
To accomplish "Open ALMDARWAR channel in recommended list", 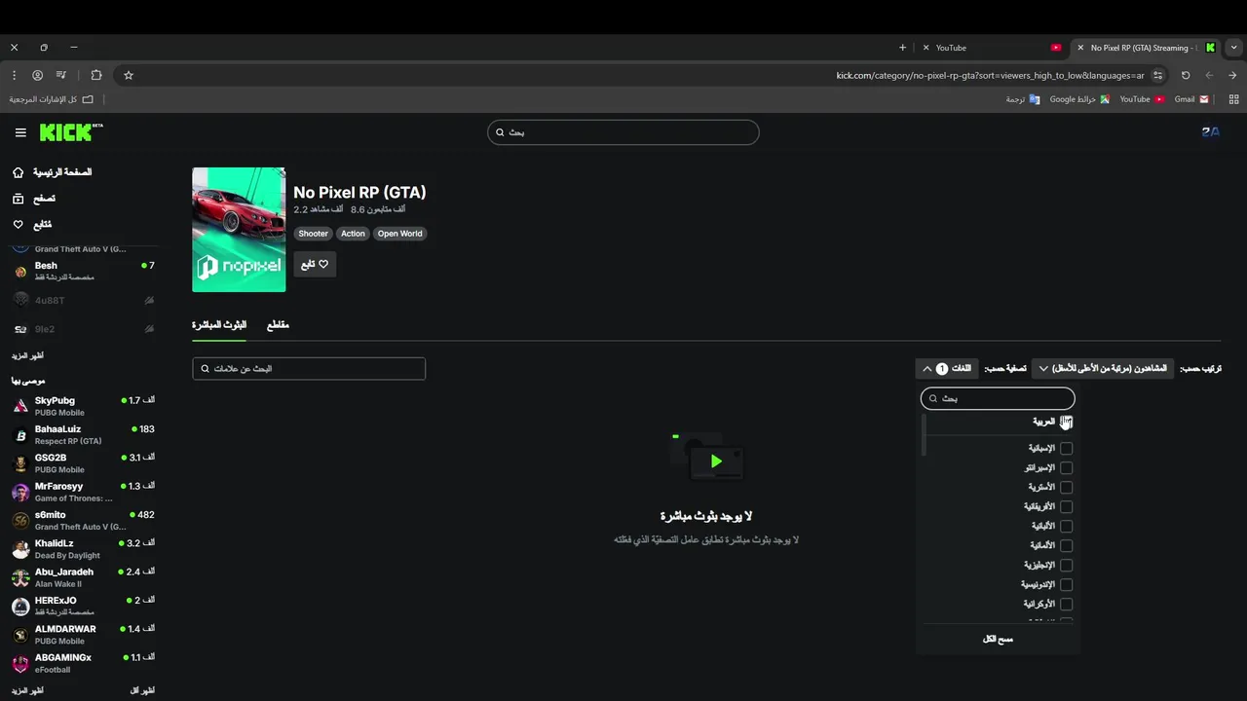I will pyautogui.click(x=83, y=635).
